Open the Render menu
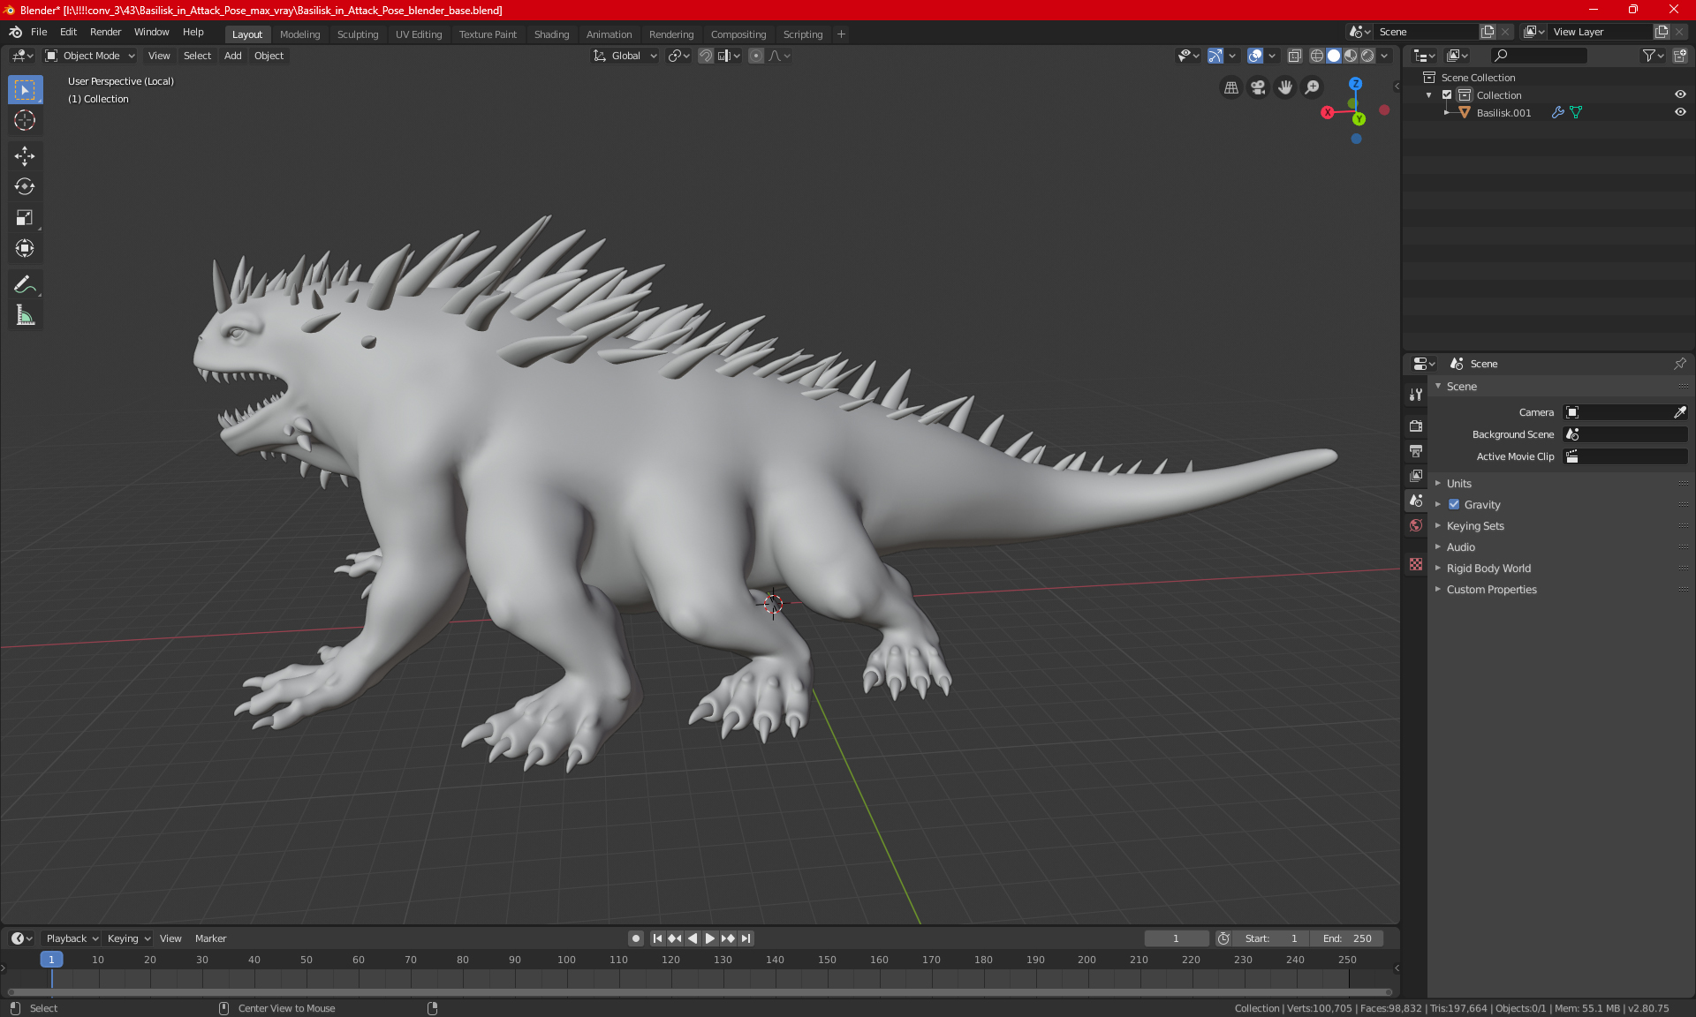The image size is (1696, 1017). tap(105, 32)
